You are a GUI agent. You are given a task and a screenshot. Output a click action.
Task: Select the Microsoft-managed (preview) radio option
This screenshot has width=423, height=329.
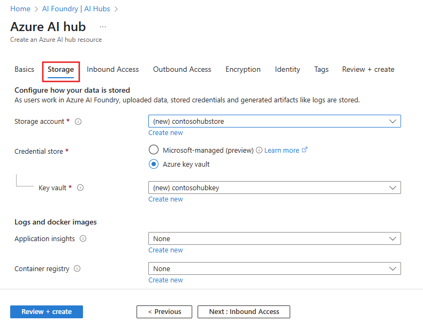[154, 150]
